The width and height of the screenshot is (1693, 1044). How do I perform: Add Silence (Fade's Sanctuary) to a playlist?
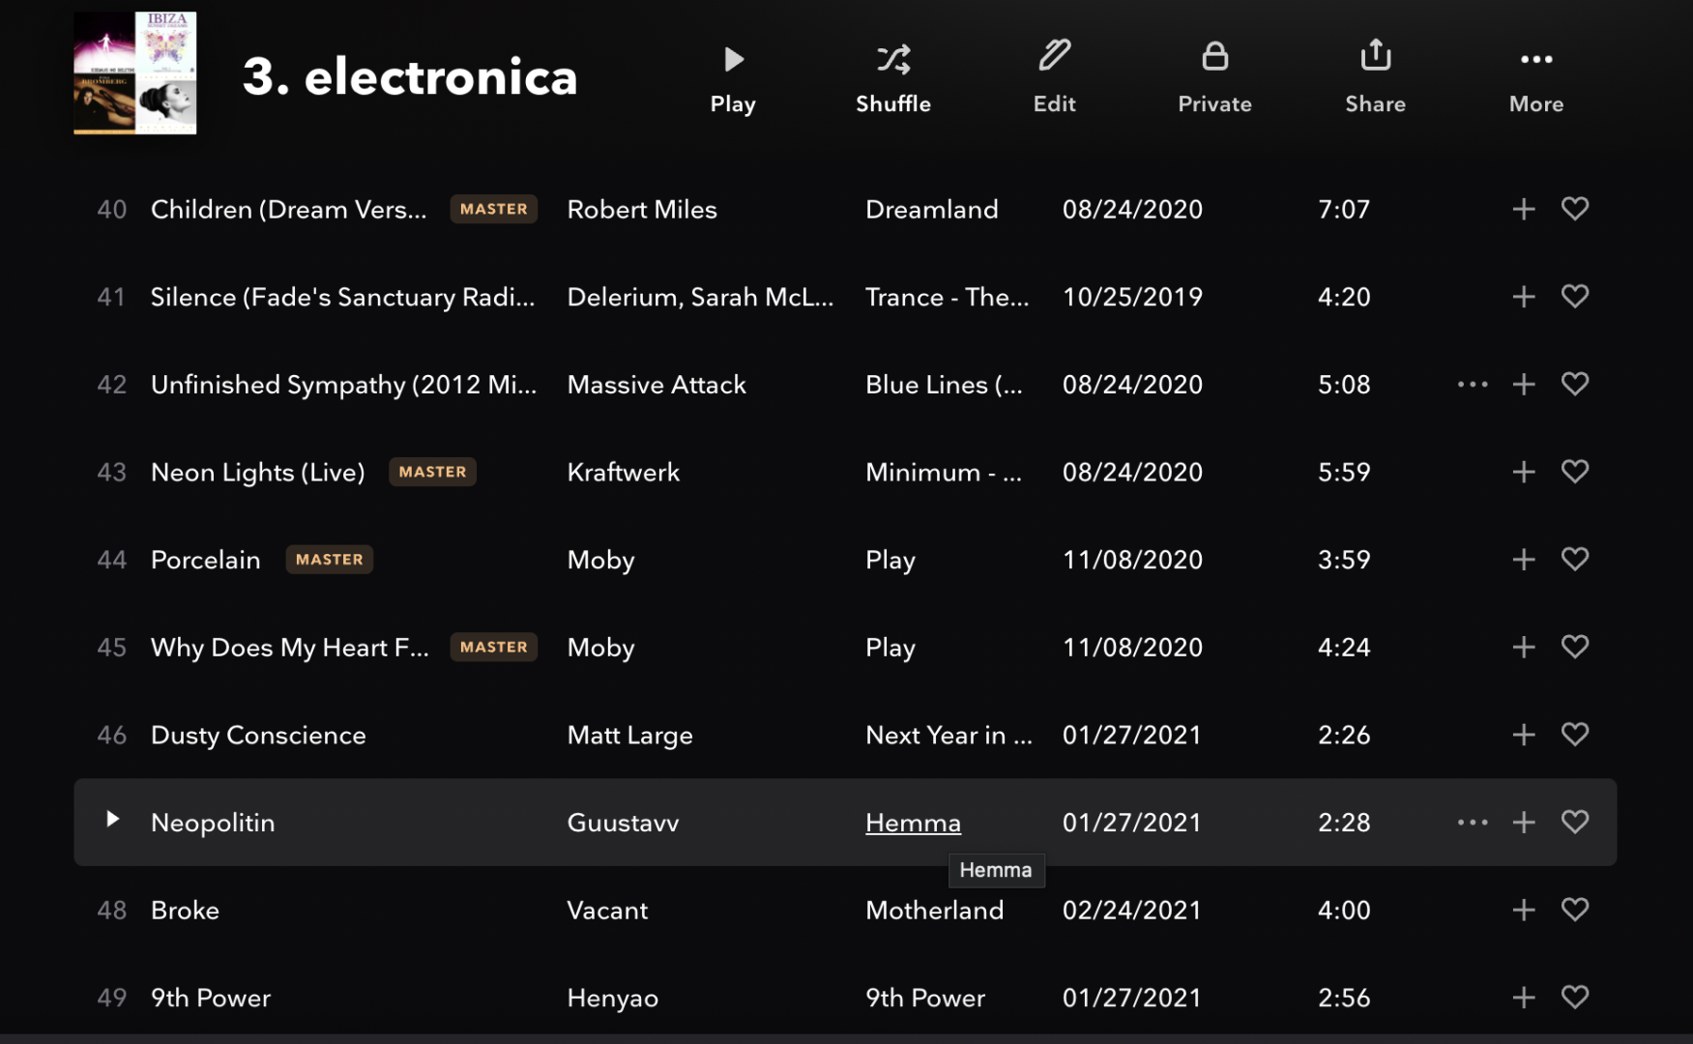tap(1524, 297)
